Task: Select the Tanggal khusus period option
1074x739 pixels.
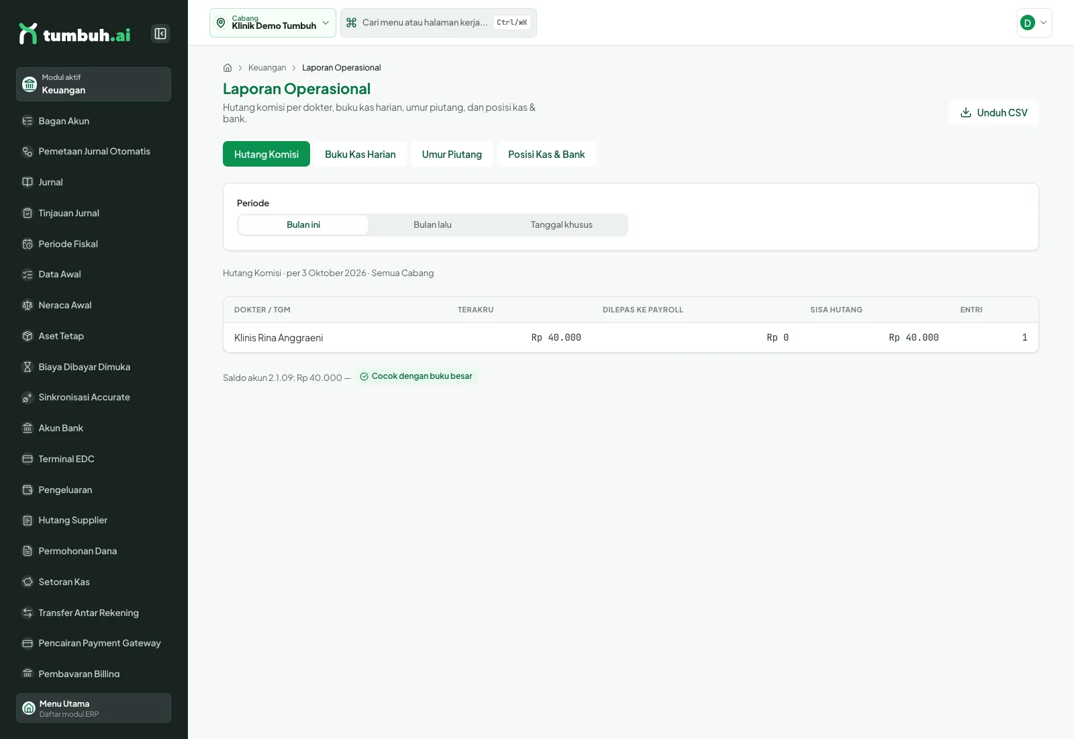Action: (562, 225)
